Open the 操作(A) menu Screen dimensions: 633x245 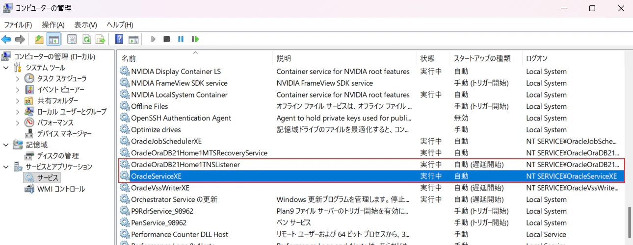53,24
